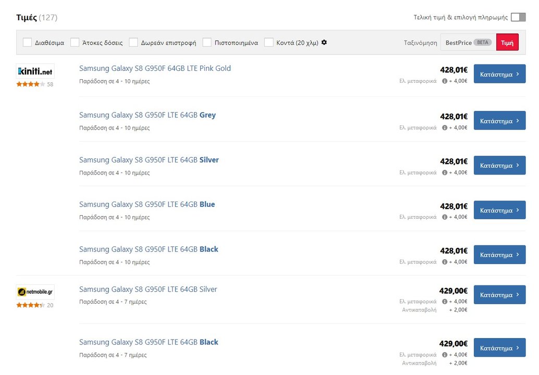Click Παράδοση σε 4 - 7 ημέρες under netmobile Silver
This screenshot has height=375, width=539.
tap(113, 302)
